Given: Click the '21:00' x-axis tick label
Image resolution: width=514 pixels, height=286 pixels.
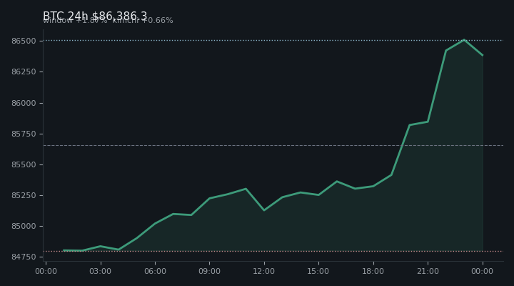Looking at the screenshot, I should (428, 271).
